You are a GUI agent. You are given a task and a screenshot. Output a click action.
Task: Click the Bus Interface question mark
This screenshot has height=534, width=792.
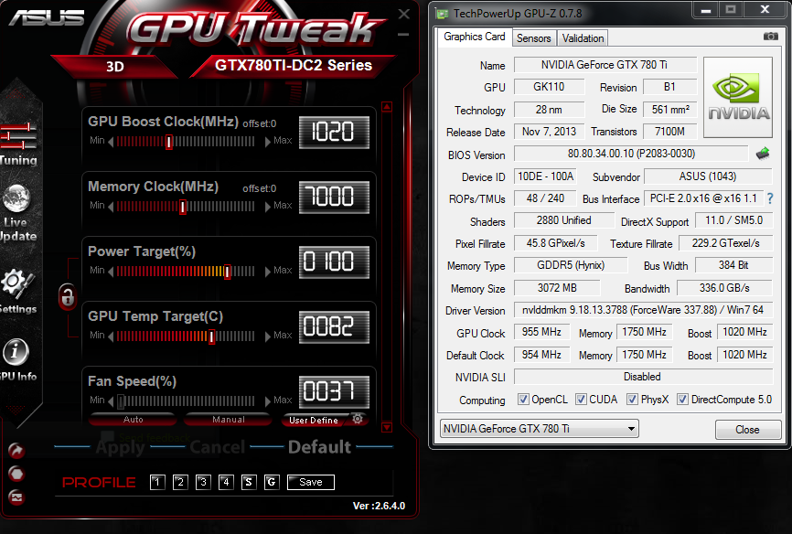click(770, 198)
